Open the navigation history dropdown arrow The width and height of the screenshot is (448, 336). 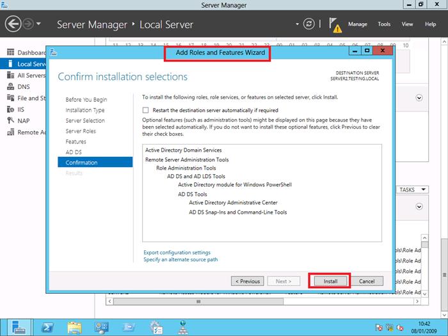pyautogui.click(x=38, y=24)
